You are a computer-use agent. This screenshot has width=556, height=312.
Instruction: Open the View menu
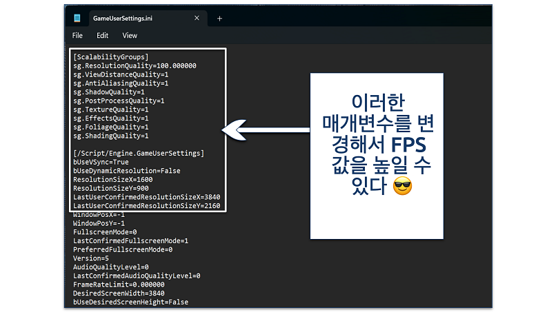click(130, 35)
